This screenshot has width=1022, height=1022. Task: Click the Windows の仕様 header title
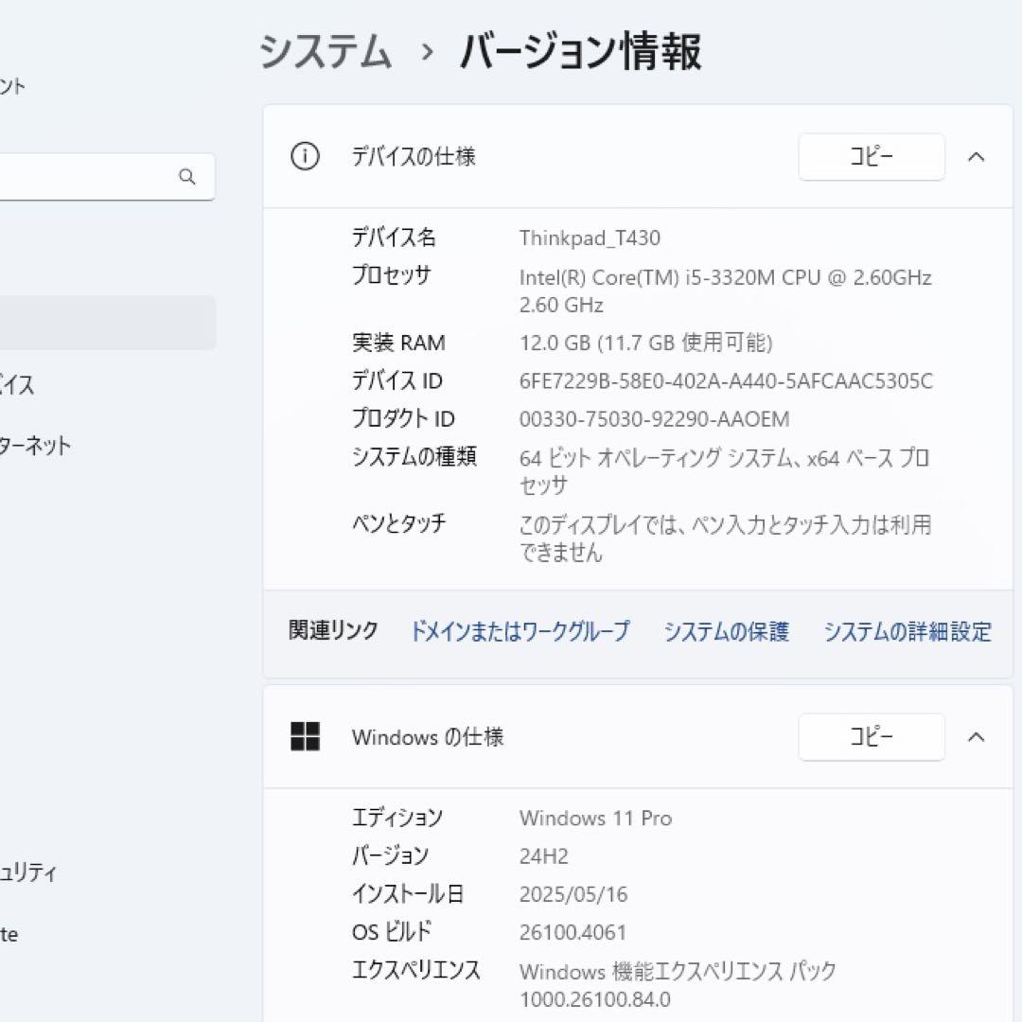(x=428, y=737)
